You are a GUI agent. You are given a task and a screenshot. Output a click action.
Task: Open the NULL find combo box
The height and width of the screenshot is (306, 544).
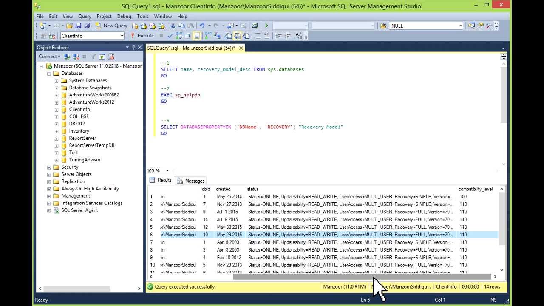(460, 25)
